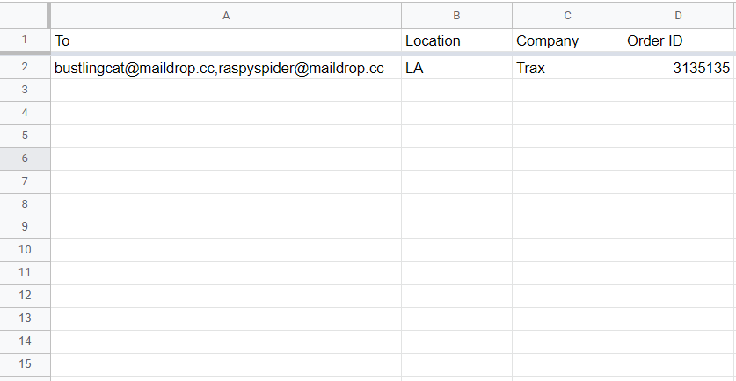Image resolution: width=736 pixels, height=381 pixels.
Task: Click the Location header cell
Action: pyautogui.click(x=456, y=40)
